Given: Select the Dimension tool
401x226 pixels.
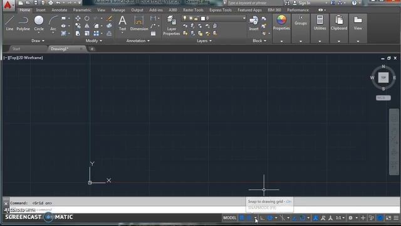Looking at the screenshot, I should pyautogui.click(x=139, y=23).
